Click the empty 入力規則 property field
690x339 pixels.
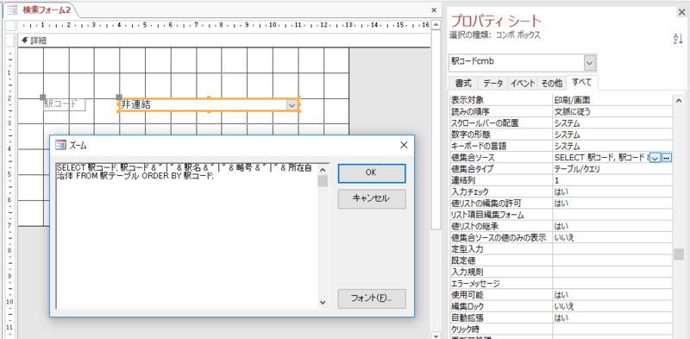[613, 272]
